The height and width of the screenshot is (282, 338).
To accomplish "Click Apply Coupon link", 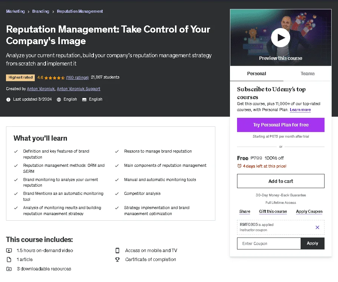I will 309,211.
